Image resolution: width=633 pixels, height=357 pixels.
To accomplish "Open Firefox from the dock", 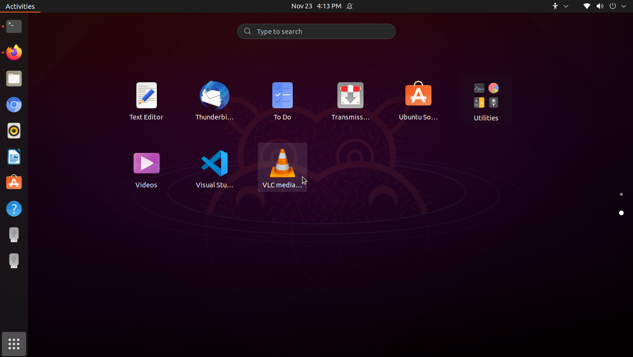I will coord(13,53).
